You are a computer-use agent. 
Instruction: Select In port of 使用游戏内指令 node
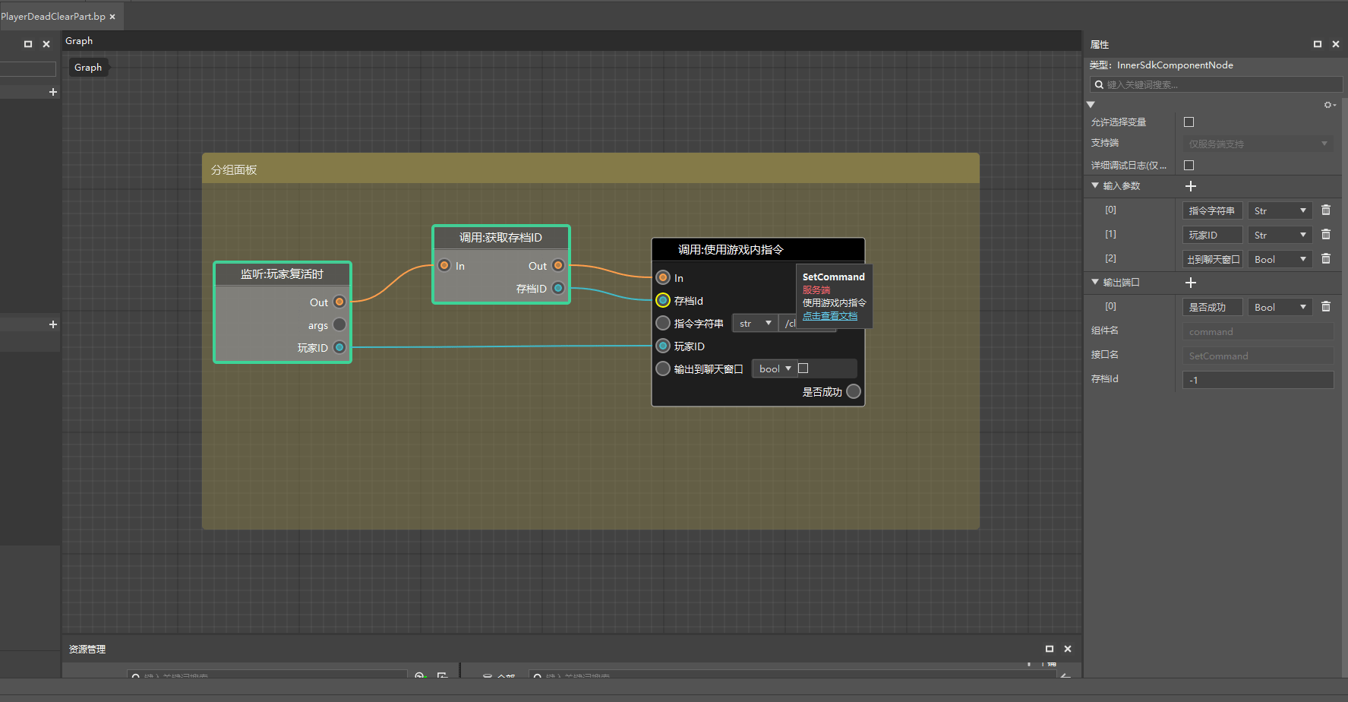[663, 277]
